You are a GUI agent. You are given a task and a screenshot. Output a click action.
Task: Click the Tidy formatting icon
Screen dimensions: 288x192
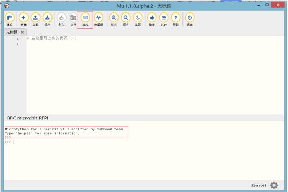(x=164, y=18)
